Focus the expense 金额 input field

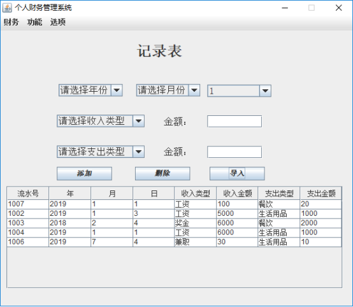(x=234, y=152)
